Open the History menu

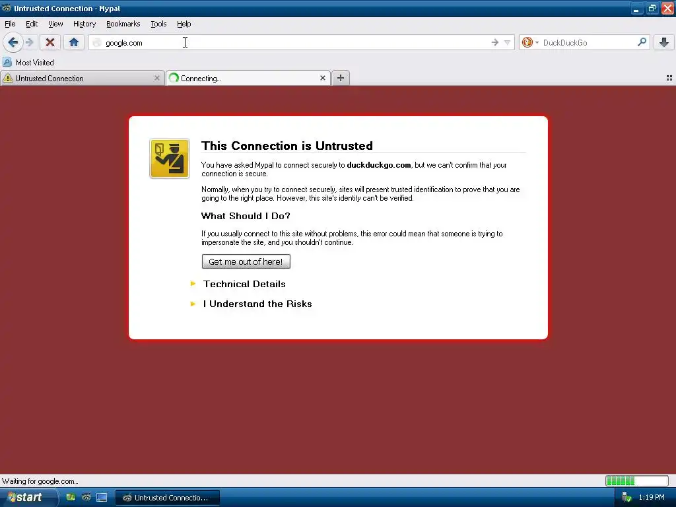pyautogui.click(x=84, y=24)
